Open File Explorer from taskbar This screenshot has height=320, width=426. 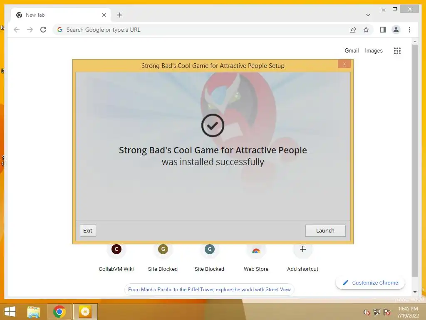[33, 312]
